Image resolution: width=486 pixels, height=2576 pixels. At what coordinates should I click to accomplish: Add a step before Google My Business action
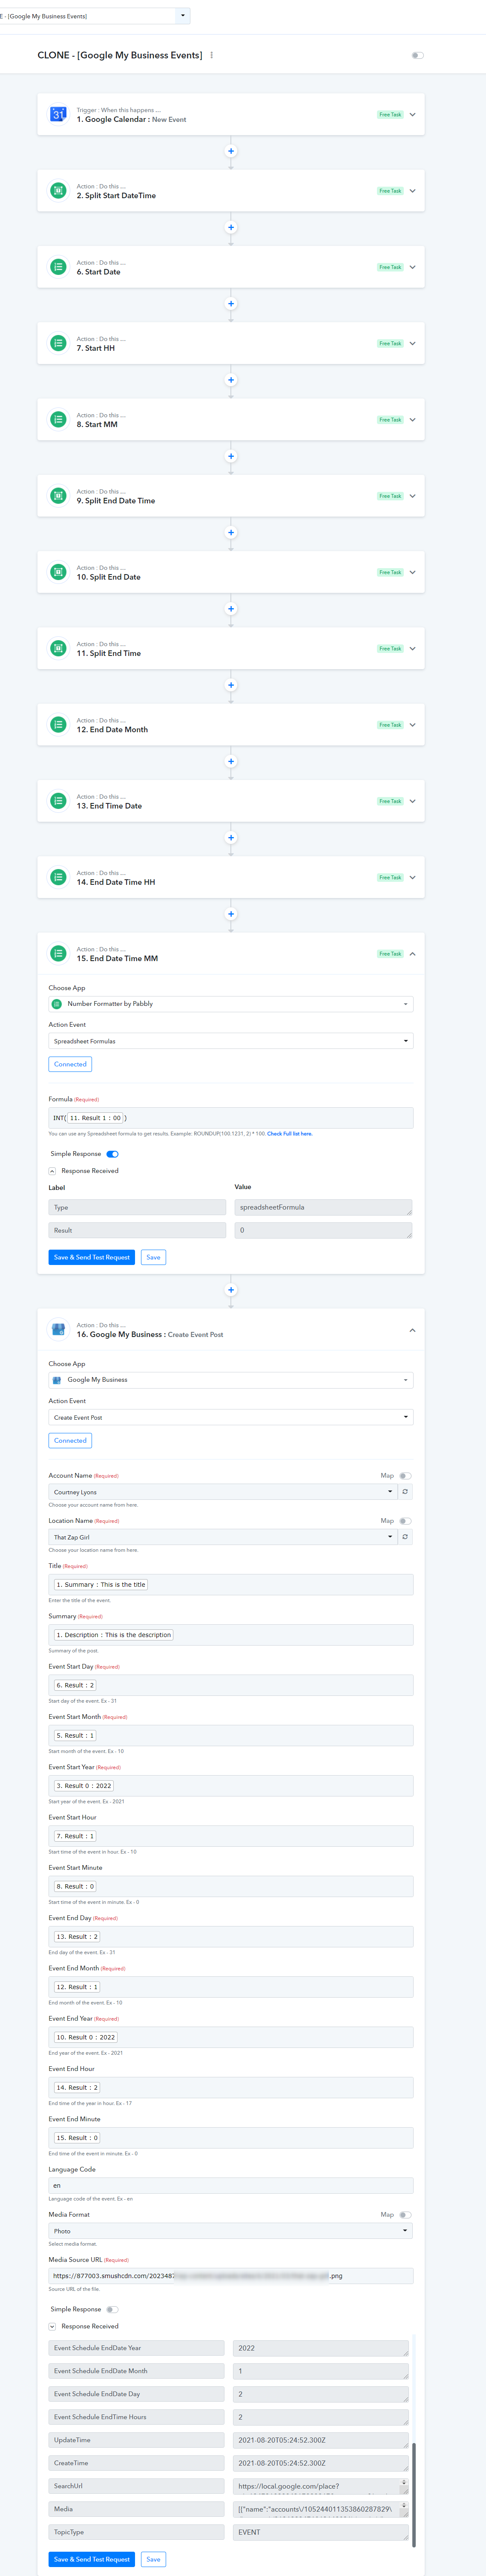pyautogui.click(x=231, y=1290)
